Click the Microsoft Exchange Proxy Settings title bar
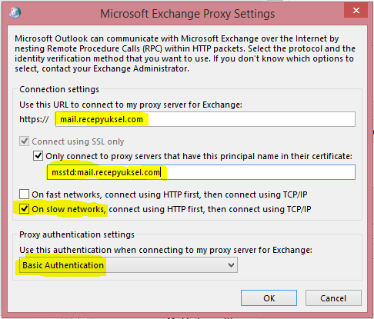 coord(187,14)
